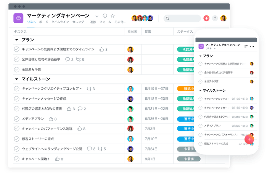This screenshot has width=267, height=176.
Task: Check off キャンペーン開始！ task
Action: (x=16, y=159)
